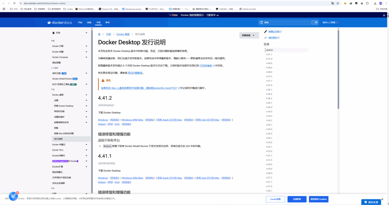The height and width of the screenshot is (205, 389).
Task: Click in the 搜索 search field
Action: 288,22
